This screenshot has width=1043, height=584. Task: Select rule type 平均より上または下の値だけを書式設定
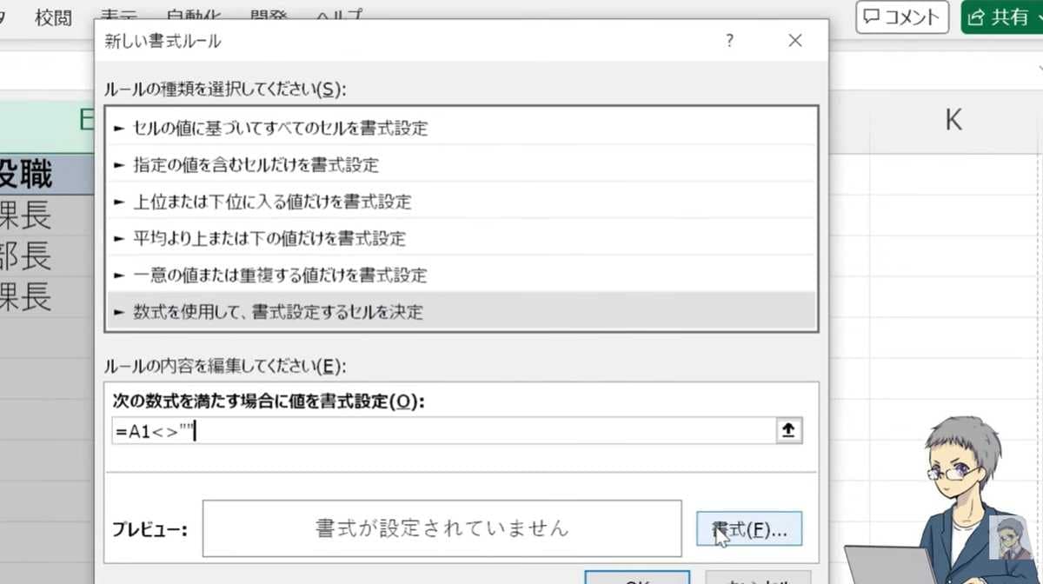tap(461, 238)
